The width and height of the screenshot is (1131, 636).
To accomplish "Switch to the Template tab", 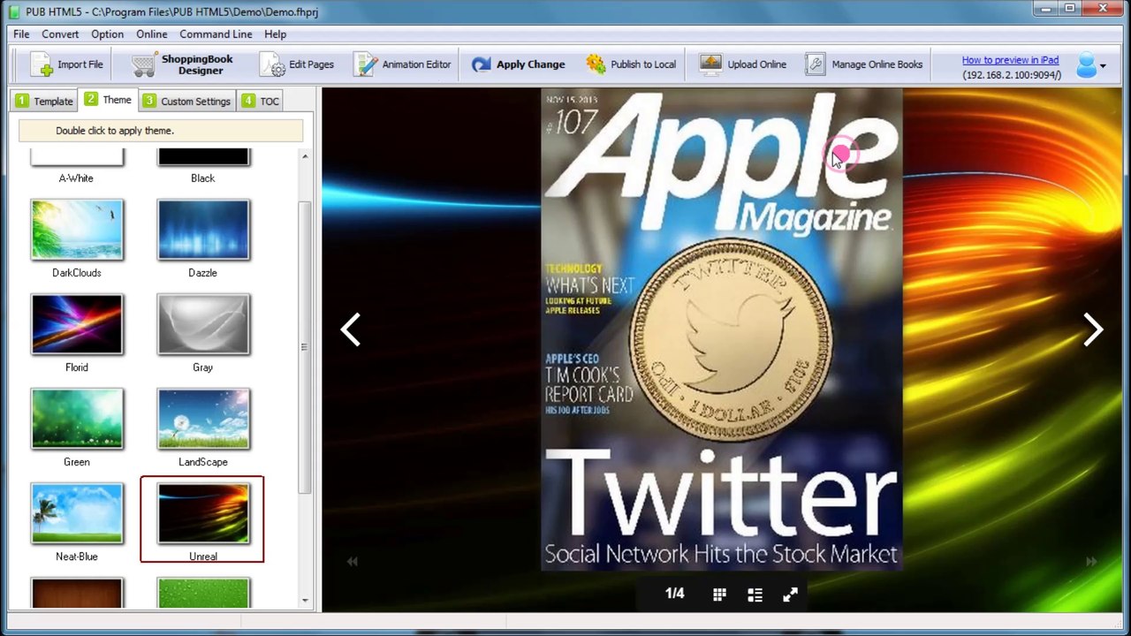I will click(x=44, y=101).
